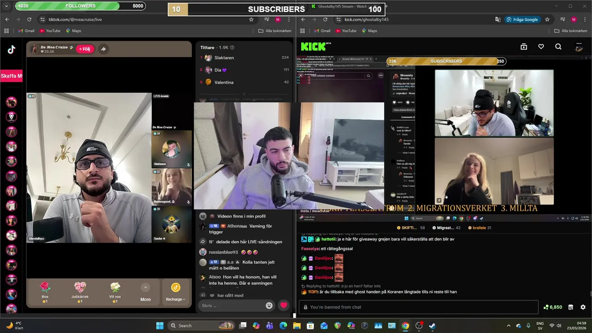Follow De Mea Cruise with Följ button
Screen dimensions: 592x333
[85, 49]
